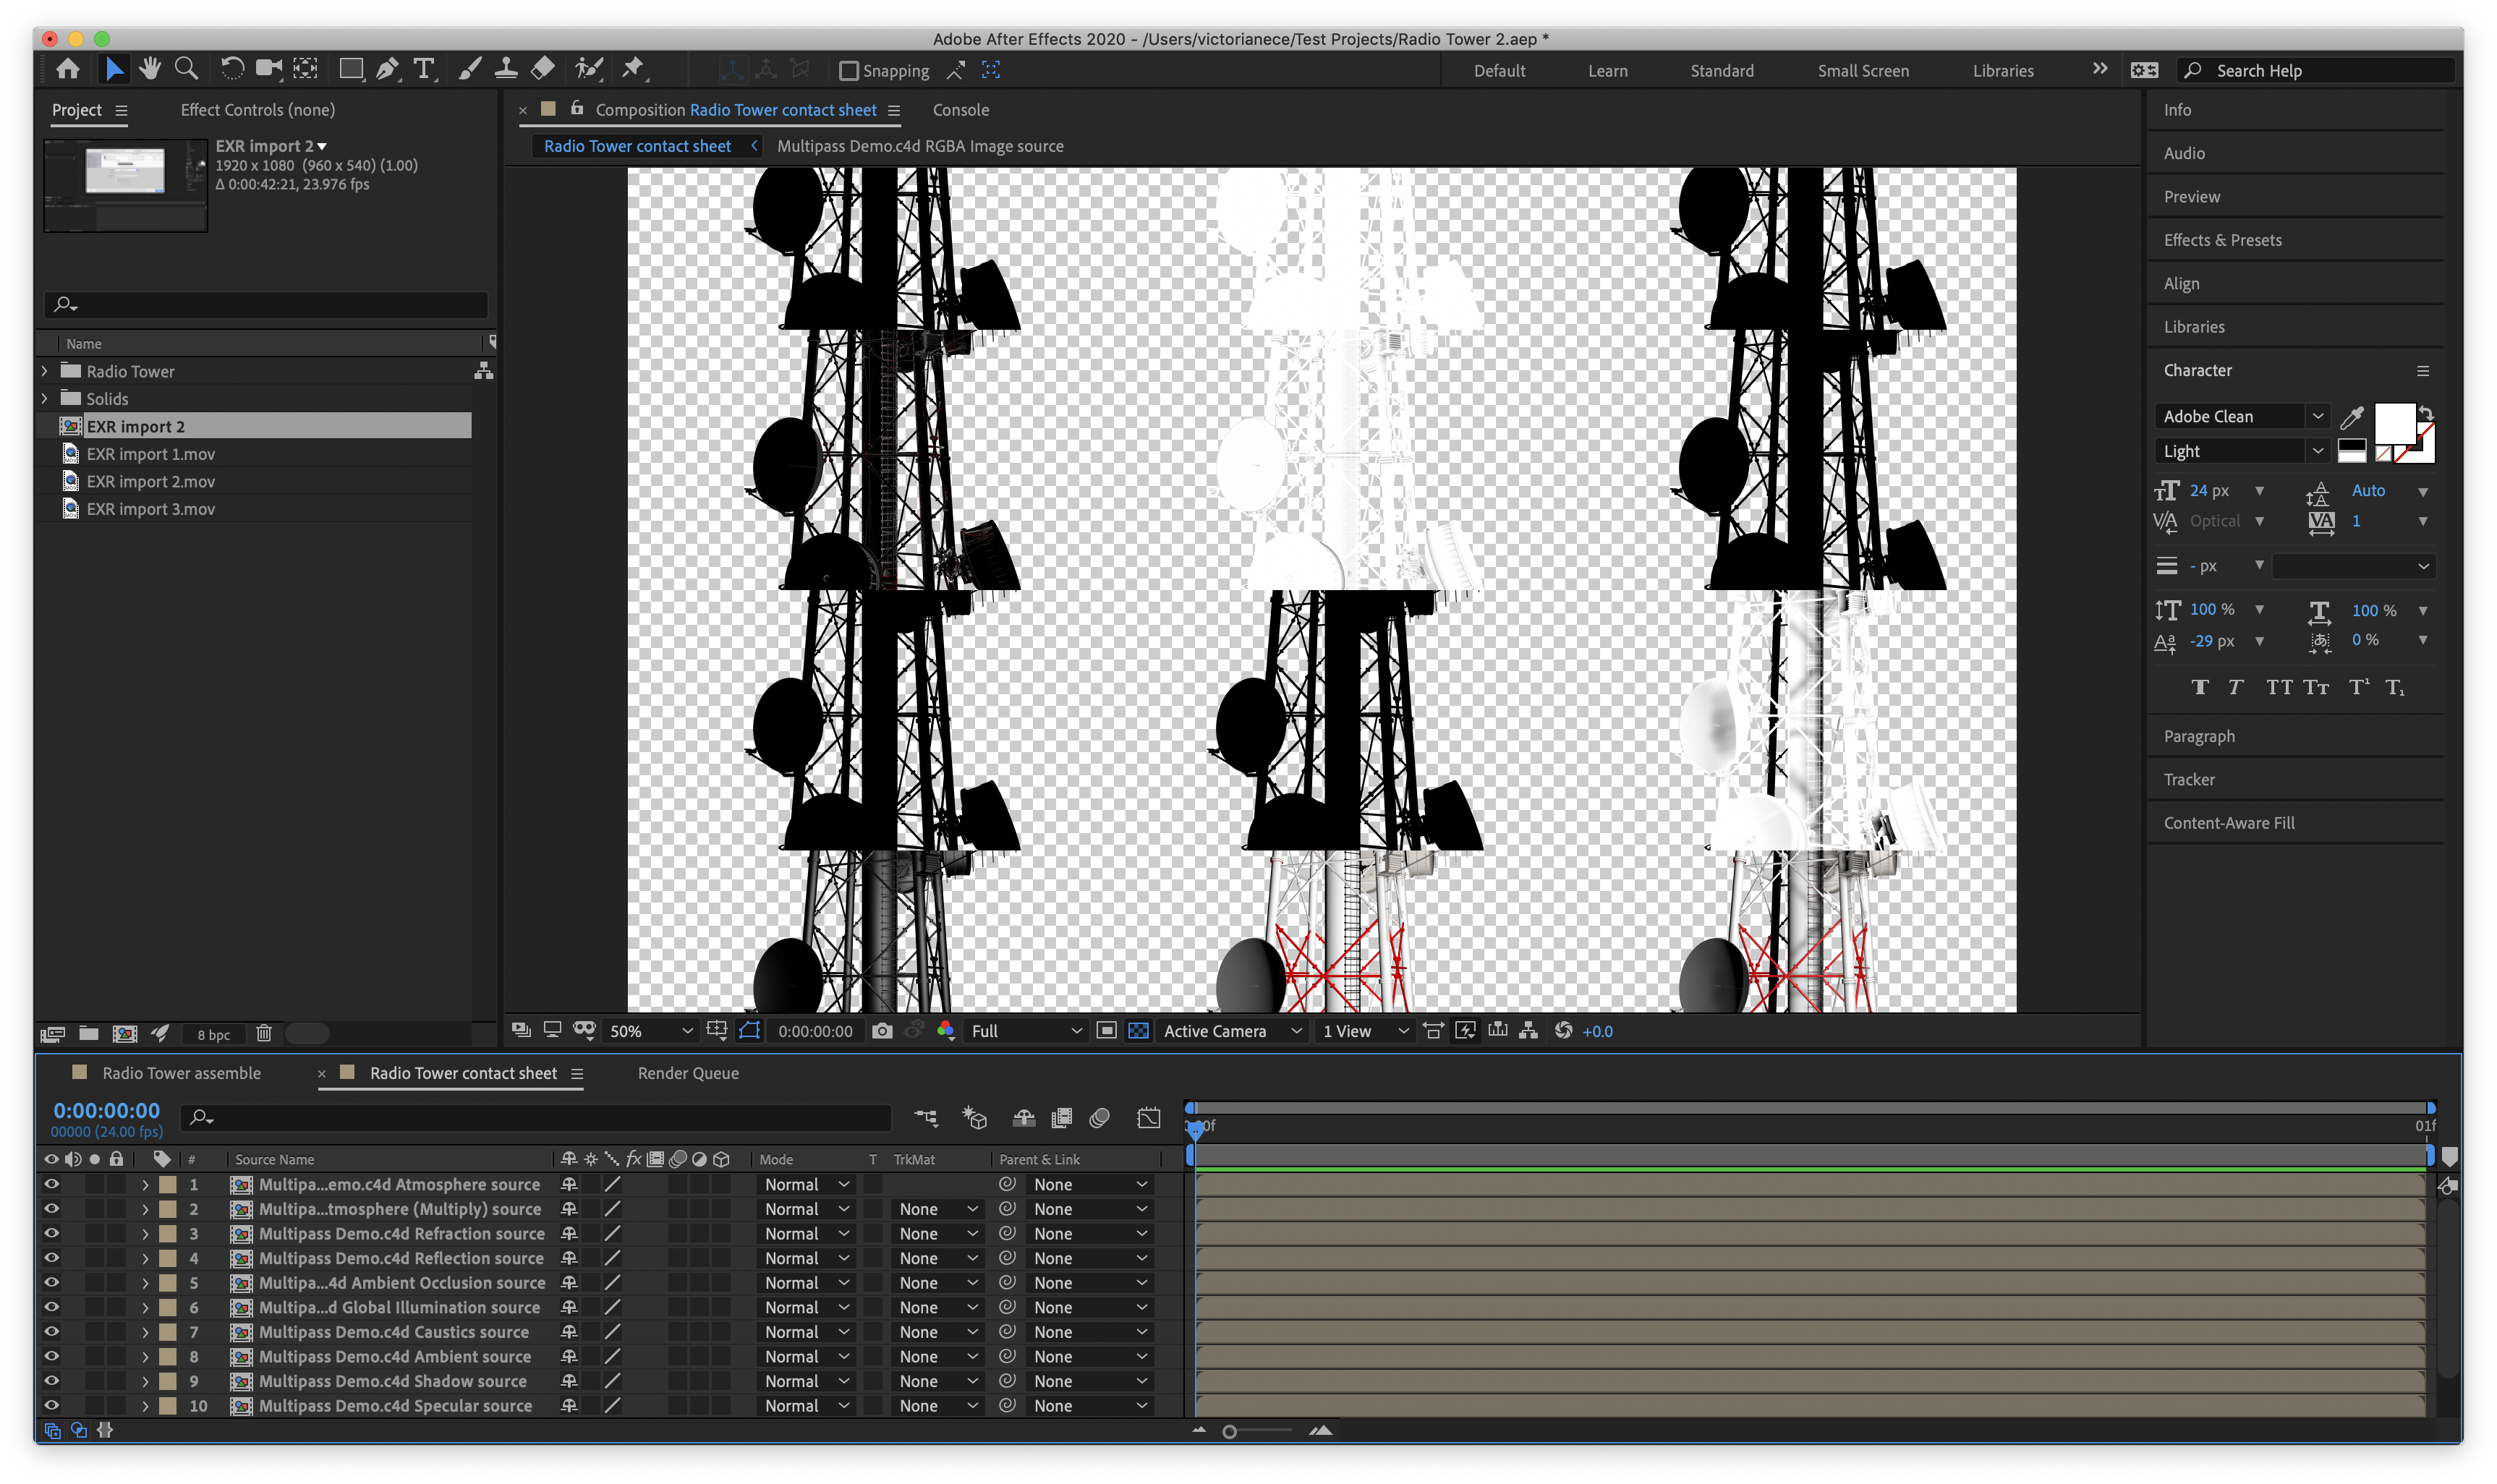The width and height of the screenshot is (2497, 1484).
Task: Select the Type tool
Action: click(424, 69)
